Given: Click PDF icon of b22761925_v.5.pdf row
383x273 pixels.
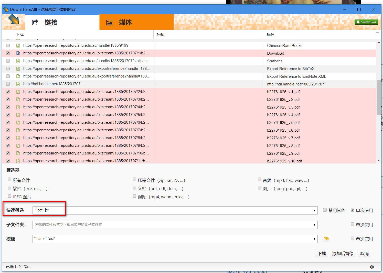Looking at the screenshot, I should tap(18, 122).
